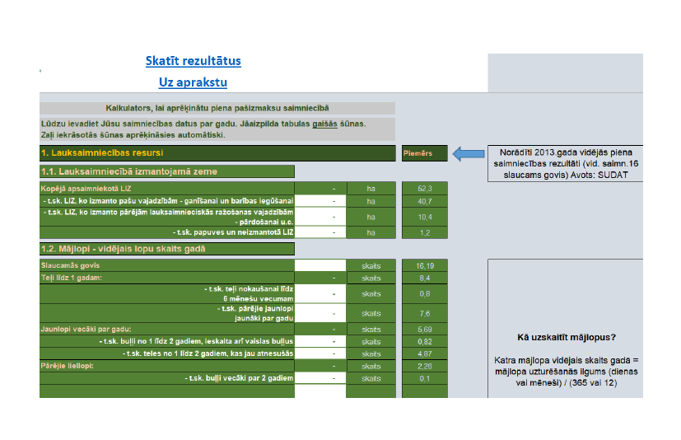The image size is (681, 440).
Task: Select the Slaucamās govis input cell
Action: click(x=320, y=265)
